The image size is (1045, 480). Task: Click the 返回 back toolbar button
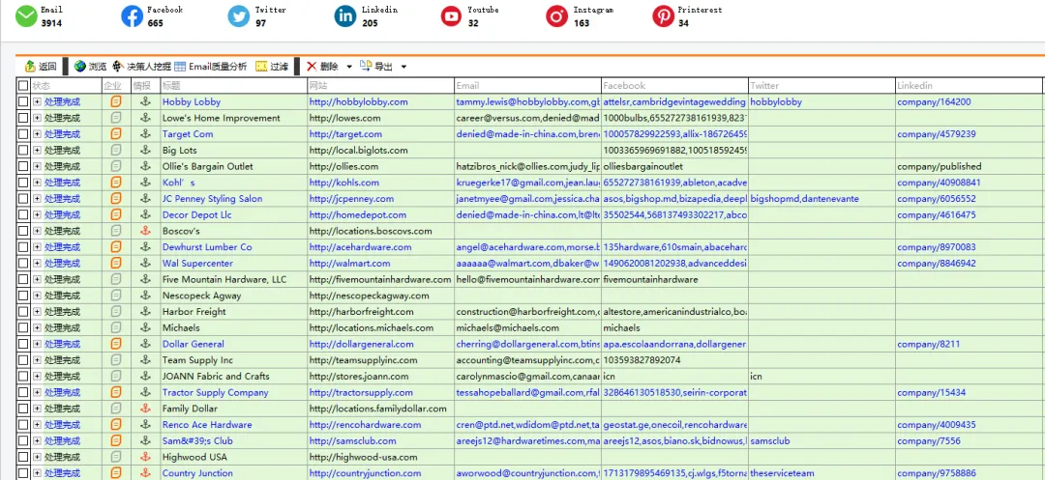(40, 67)
